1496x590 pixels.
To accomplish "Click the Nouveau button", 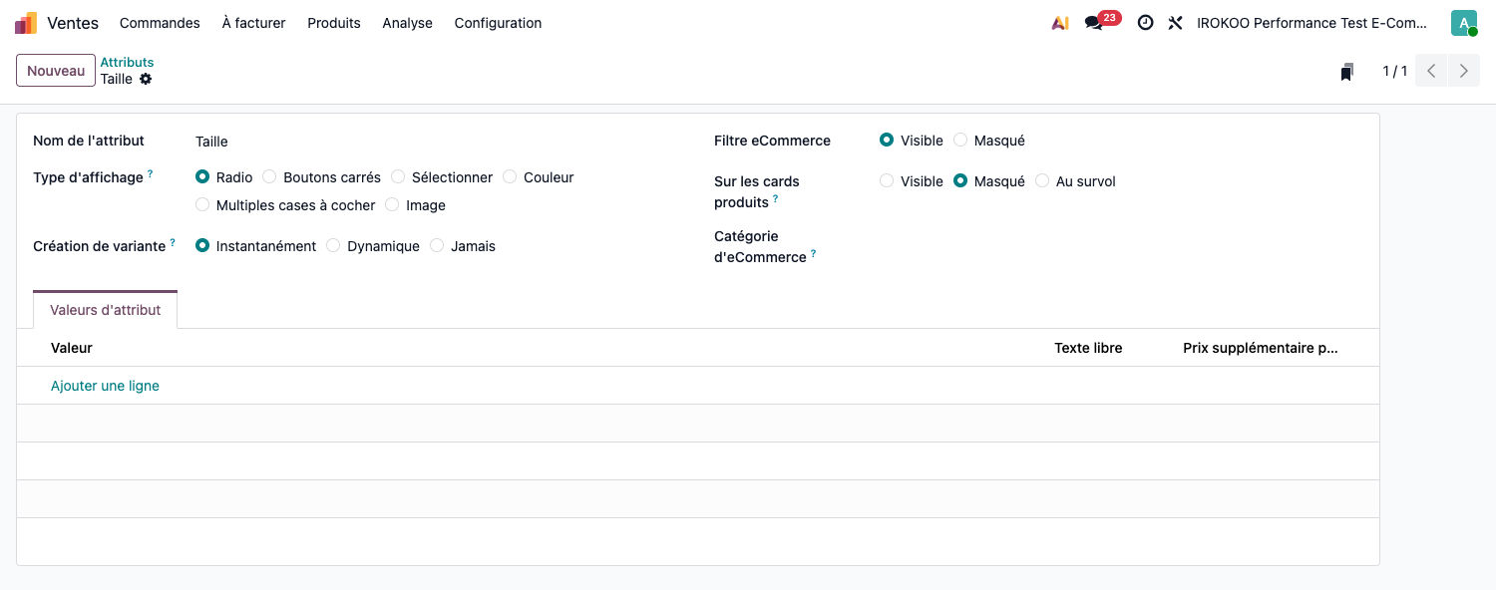I will [x=56, y=71].
